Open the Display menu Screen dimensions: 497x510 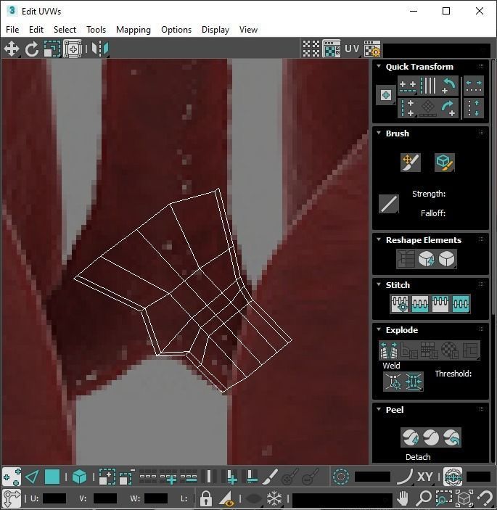click(215, 30)
